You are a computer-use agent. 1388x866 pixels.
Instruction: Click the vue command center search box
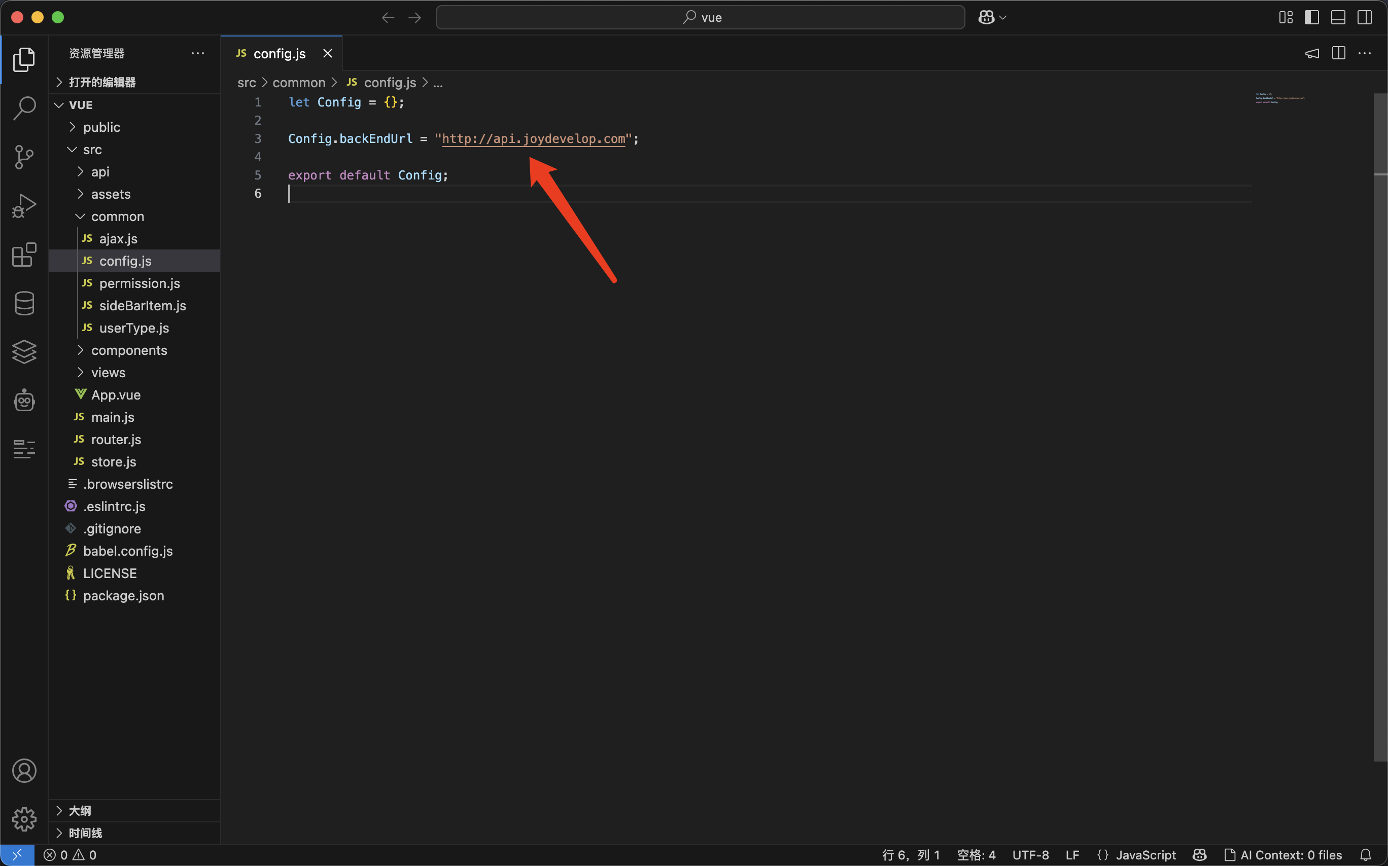click(x=700, y=18)
